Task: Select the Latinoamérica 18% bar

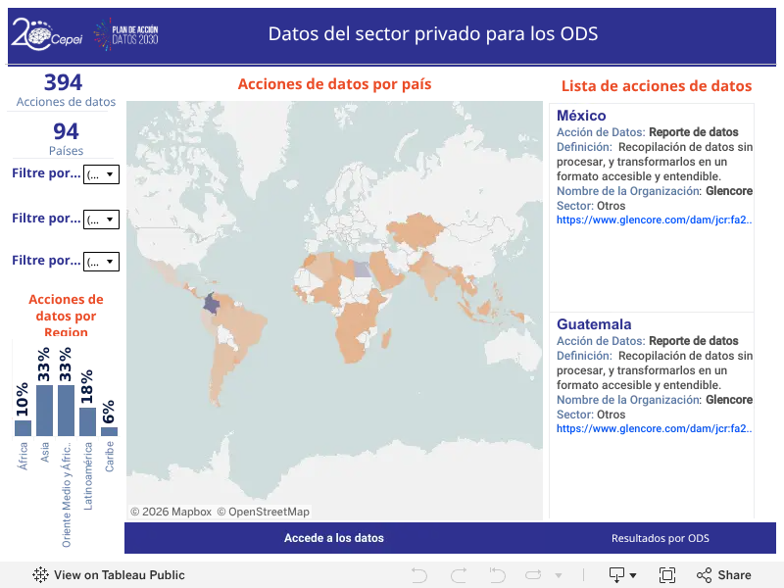Action: tap(87, 422)
